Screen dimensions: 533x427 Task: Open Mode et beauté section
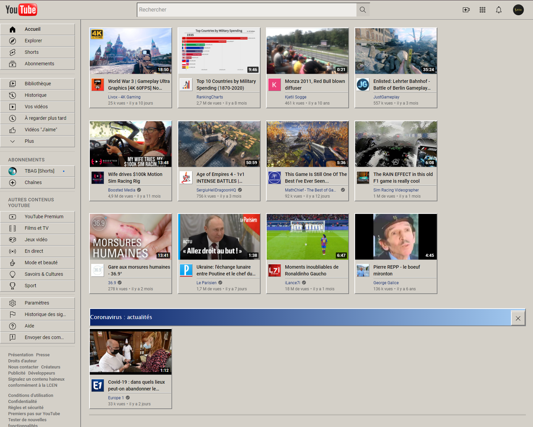37,263
